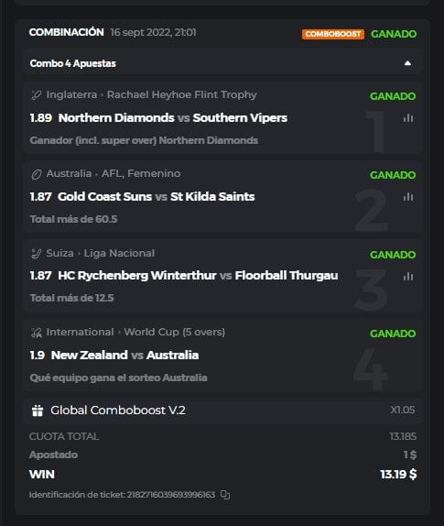Open statistics for Northern Diamonds vs Southern Vipers

pos(407,117)
